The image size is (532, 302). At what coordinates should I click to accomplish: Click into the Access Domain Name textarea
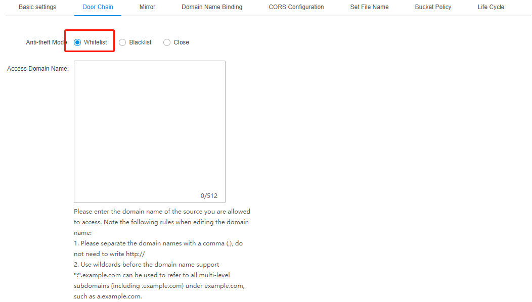(x=150, y=131)
